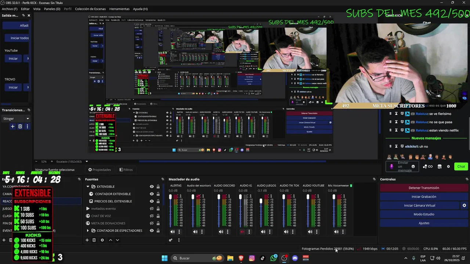Open the Stinger transition dropdown

(17, 118)
